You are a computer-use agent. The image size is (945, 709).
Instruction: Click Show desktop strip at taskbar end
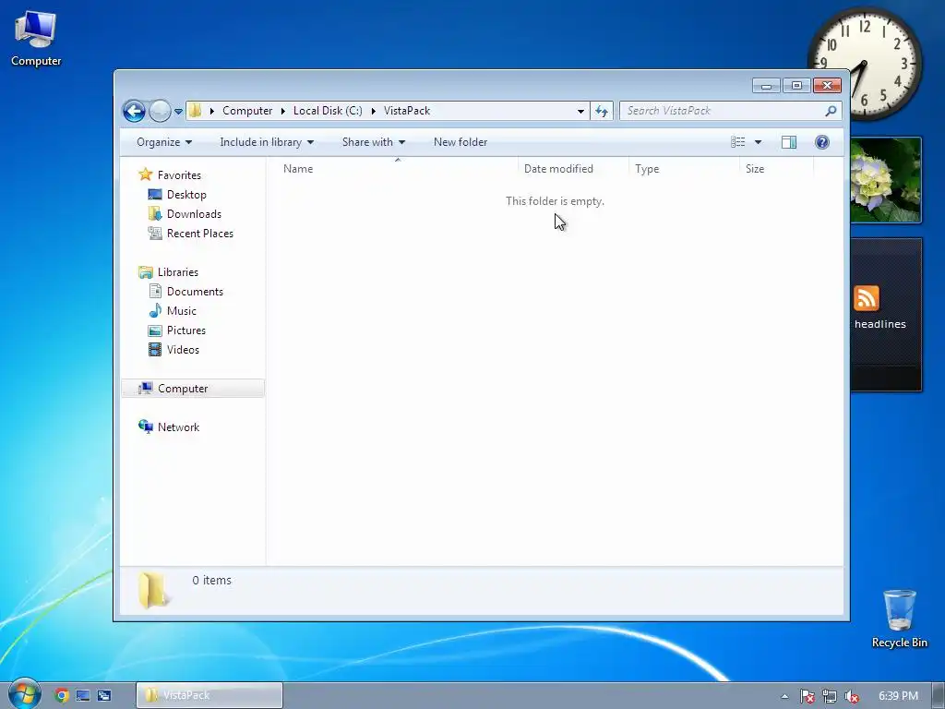click(x=939, y=696)
